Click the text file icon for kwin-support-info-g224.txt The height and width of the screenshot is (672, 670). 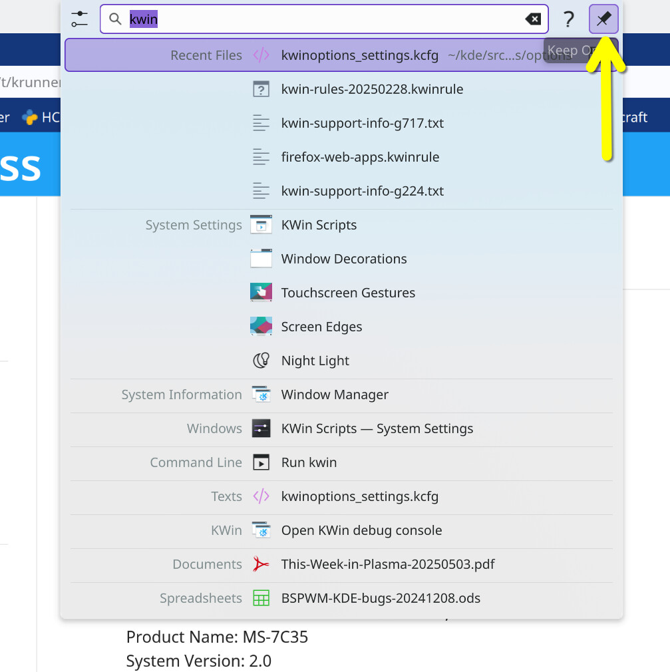point(261,191)
